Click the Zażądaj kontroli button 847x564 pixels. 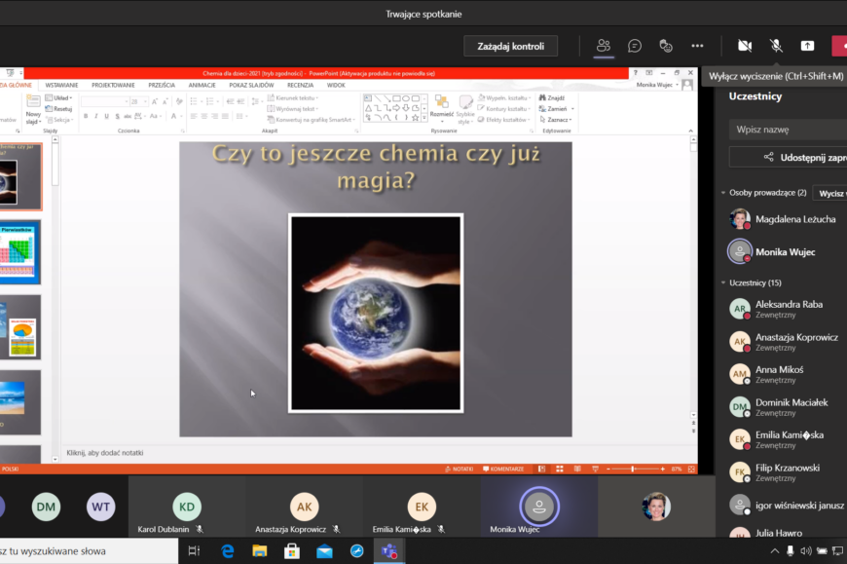510,46
